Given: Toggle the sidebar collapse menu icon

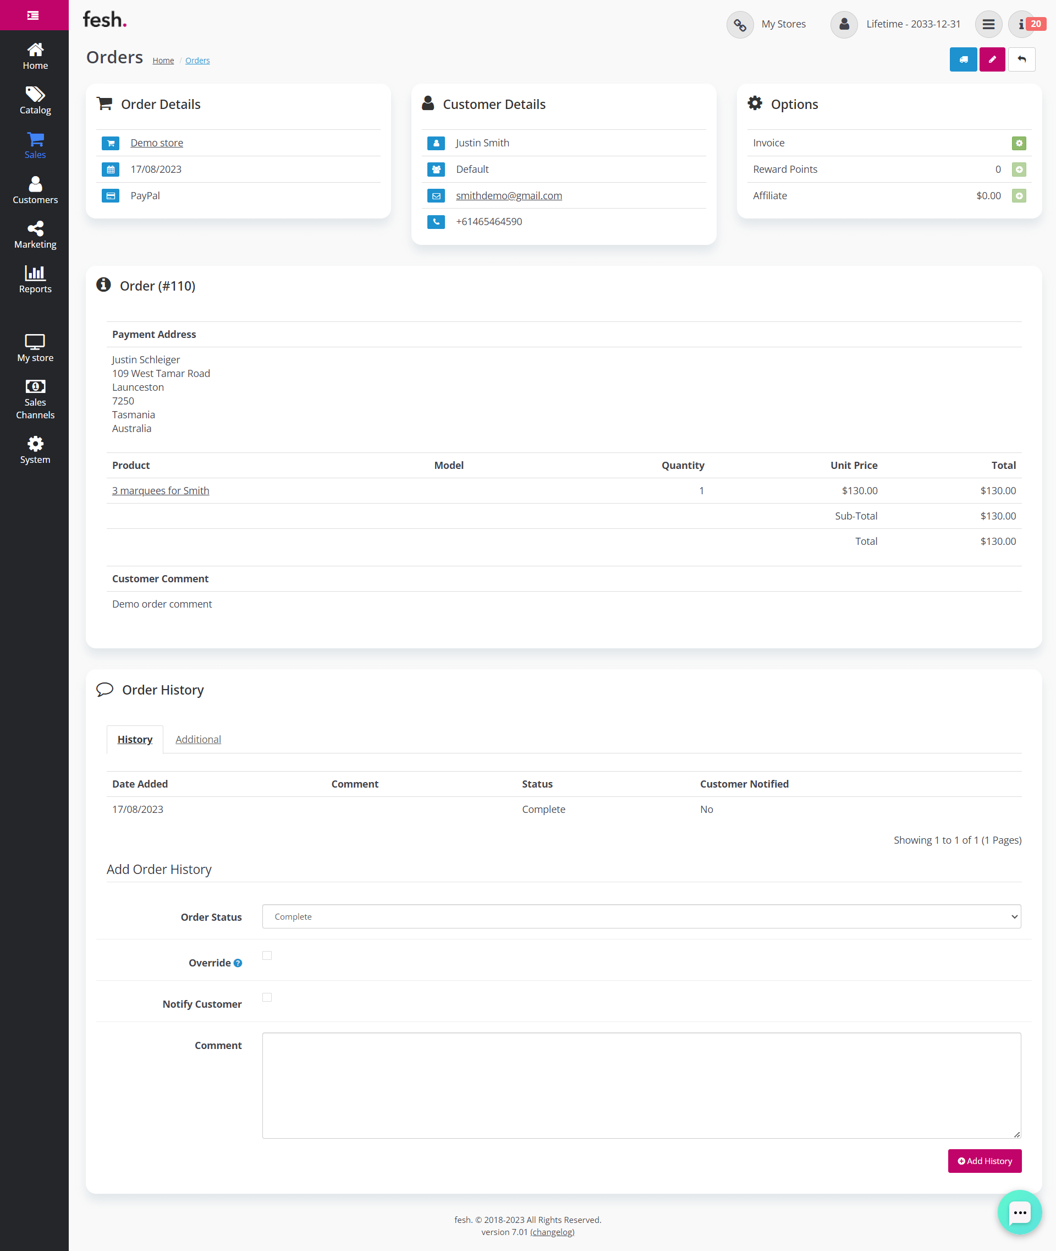Looking at the screenshot, I should click(34, 15).
